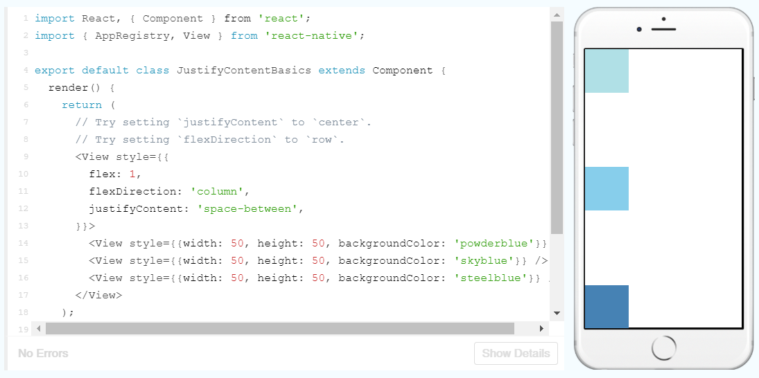The image size is (759, 378).
Task: Click the horizontal scroll right arrow
Action: pyautogui.click(x=541, y=328)
